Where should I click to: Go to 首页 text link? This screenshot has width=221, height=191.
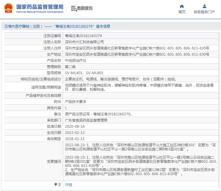pos(182,12)
